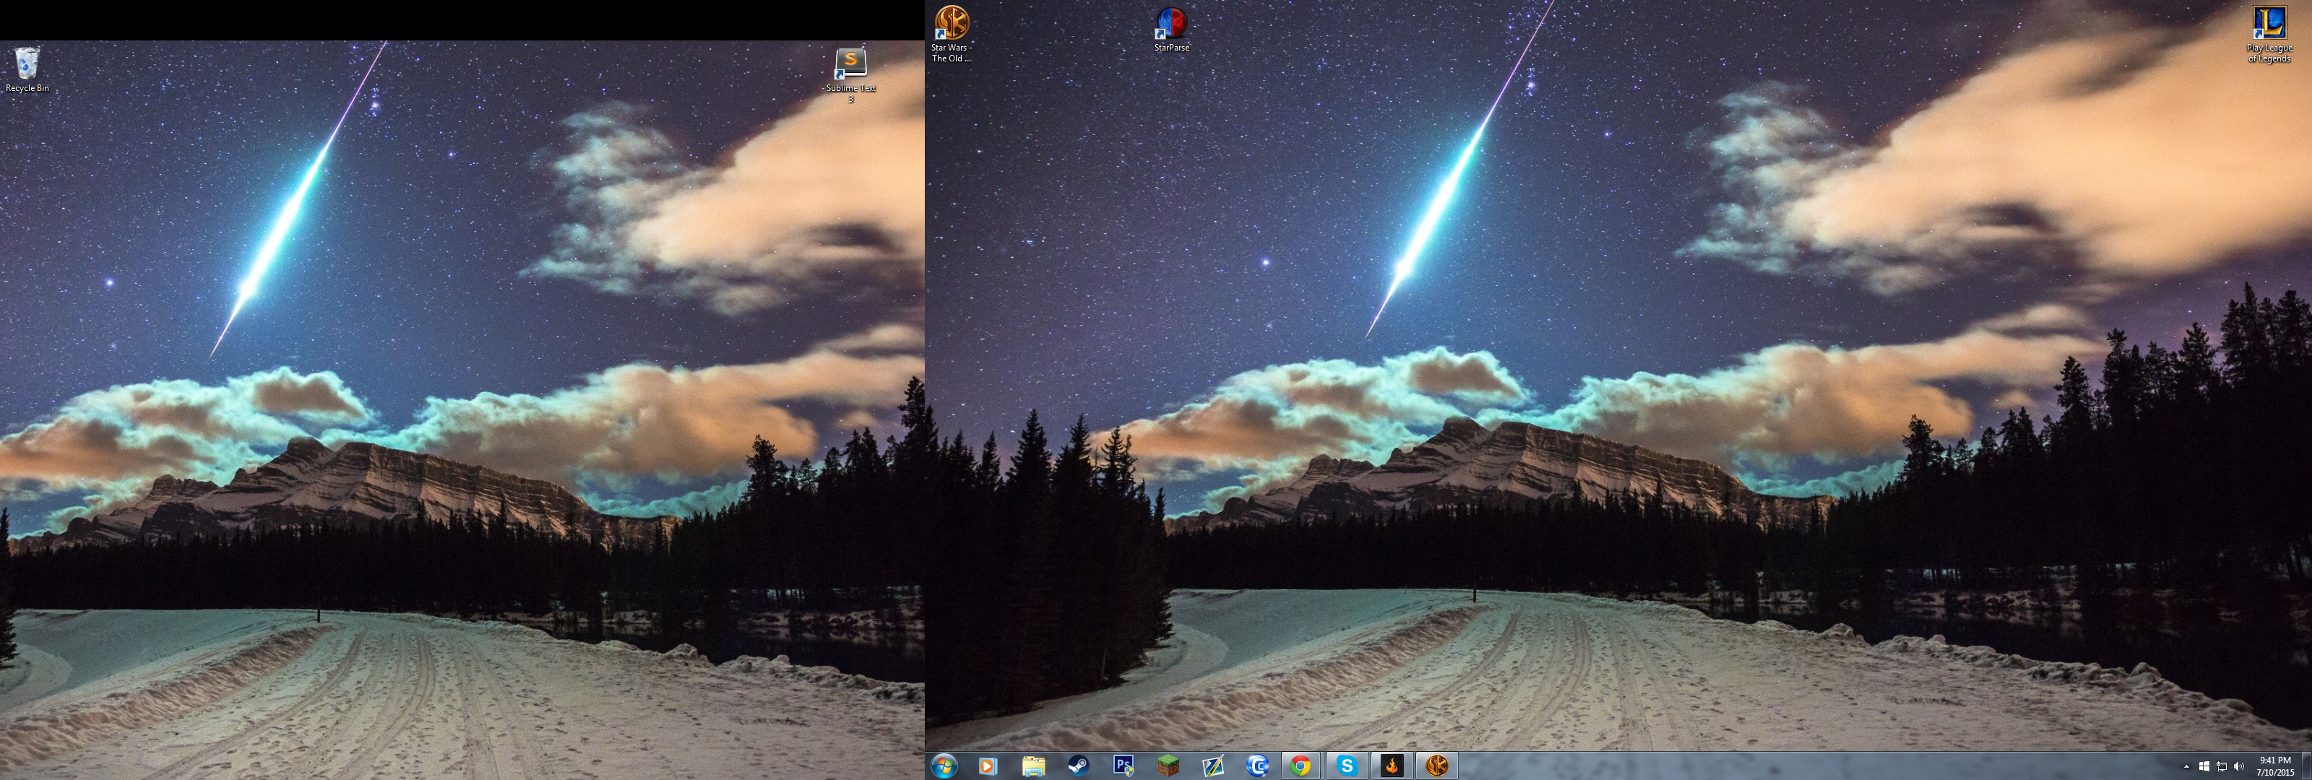Click the blue C orb taskbar icon

click(1257, 766)
